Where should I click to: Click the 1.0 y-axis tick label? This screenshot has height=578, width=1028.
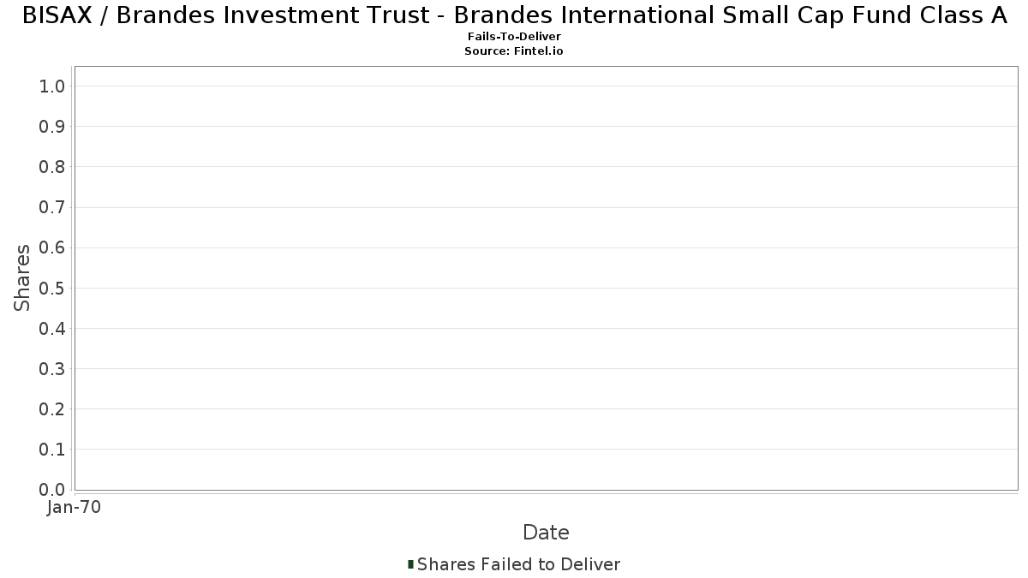click(52, 86)
